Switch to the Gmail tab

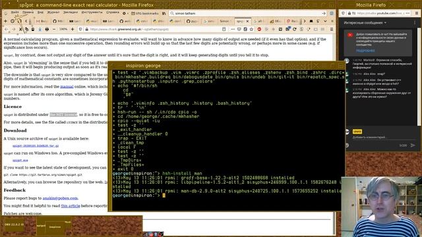click(x=42, y=21)
